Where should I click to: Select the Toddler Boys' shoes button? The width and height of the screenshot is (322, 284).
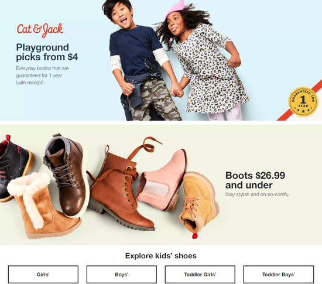click(x=279, y=275)
